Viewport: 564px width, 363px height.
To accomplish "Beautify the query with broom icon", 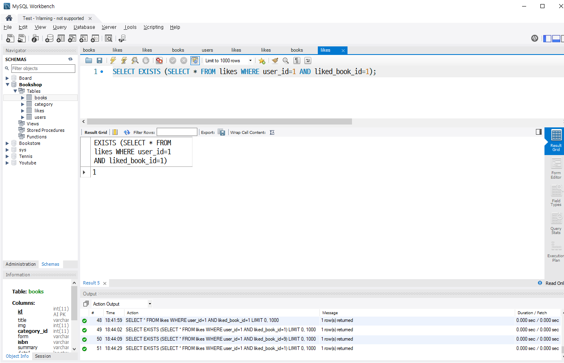I will pyautogui.click(x=275, y=61).
